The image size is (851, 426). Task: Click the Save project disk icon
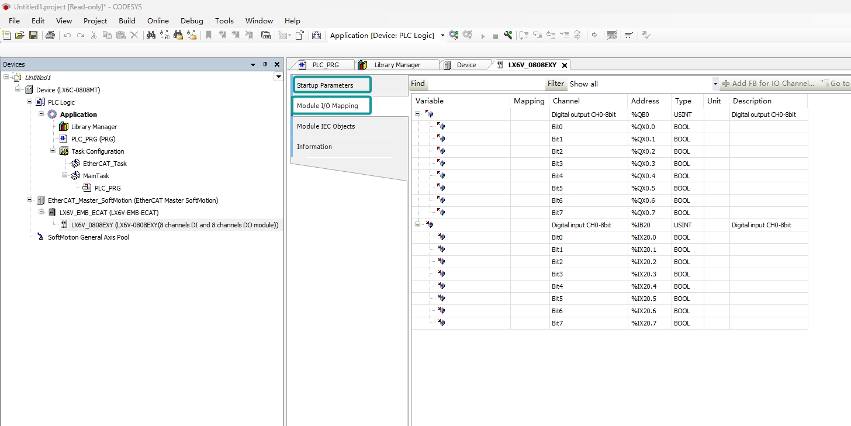(x=33, y=35)
